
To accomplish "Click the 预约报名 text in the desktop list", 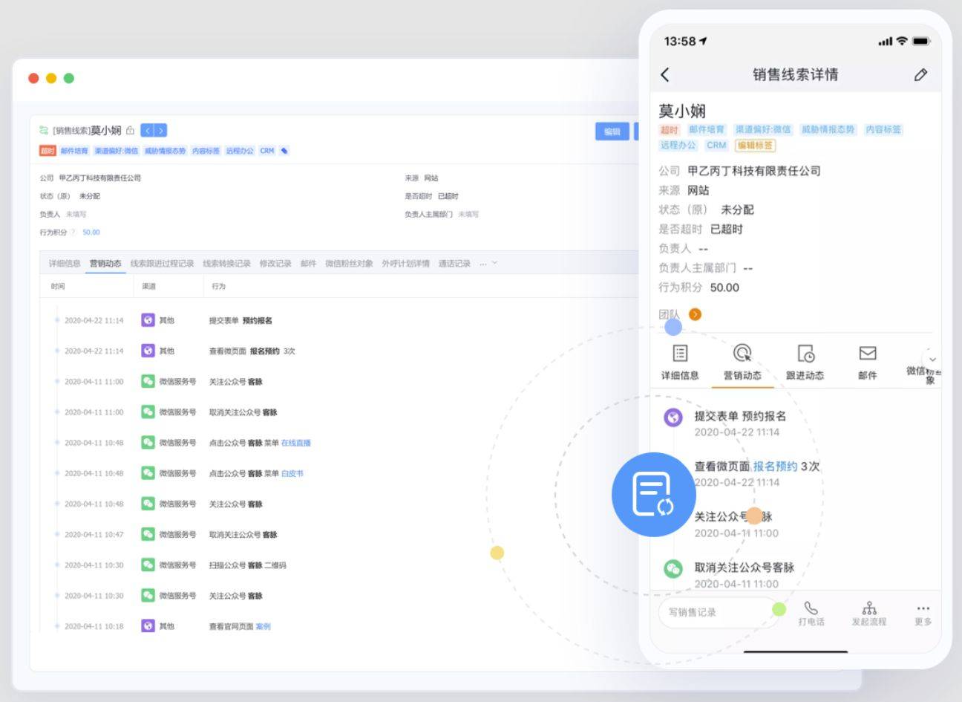I will (258, 320).
